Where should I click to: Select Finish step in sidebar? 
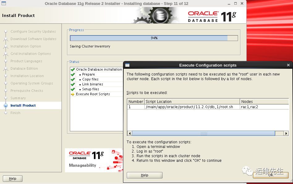[15, 113]
